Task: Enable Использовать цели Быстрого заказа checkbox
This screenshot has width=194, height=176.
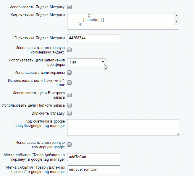Action: pyautogui.click(x=69, y=95)
